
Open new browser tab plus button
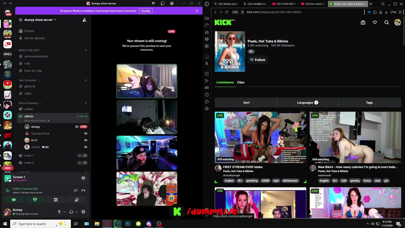tap(371, 4)
